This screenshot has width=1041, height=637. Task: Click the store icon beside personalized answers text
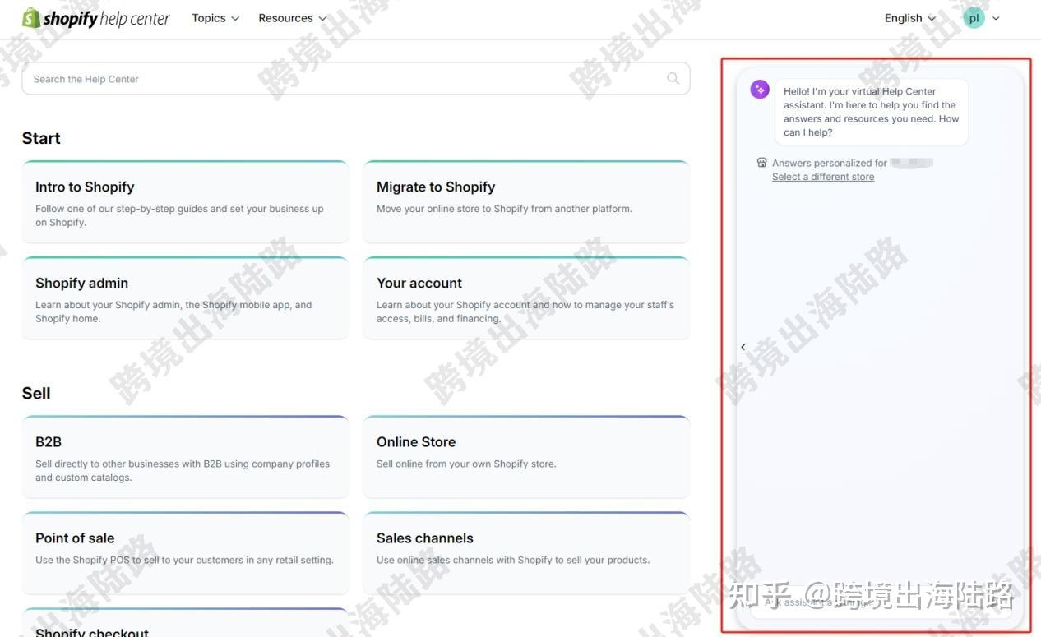(761, 162)
